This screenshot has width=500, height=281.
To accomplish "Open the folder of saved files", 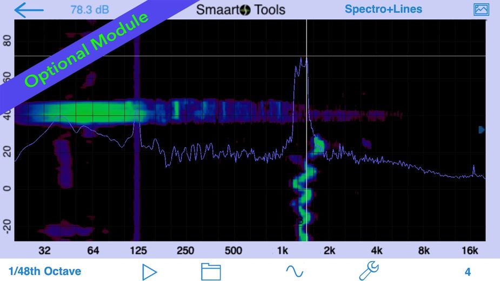I will (211, 272).
